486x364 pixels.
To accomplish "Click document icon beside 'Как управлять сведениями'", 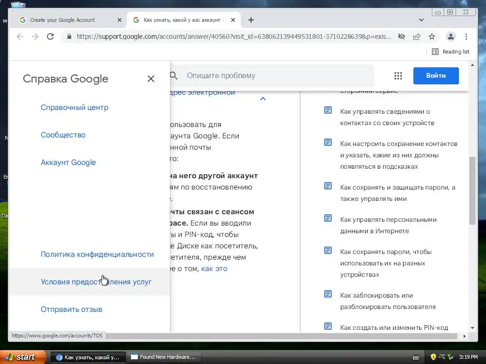I will coord(328,110).
